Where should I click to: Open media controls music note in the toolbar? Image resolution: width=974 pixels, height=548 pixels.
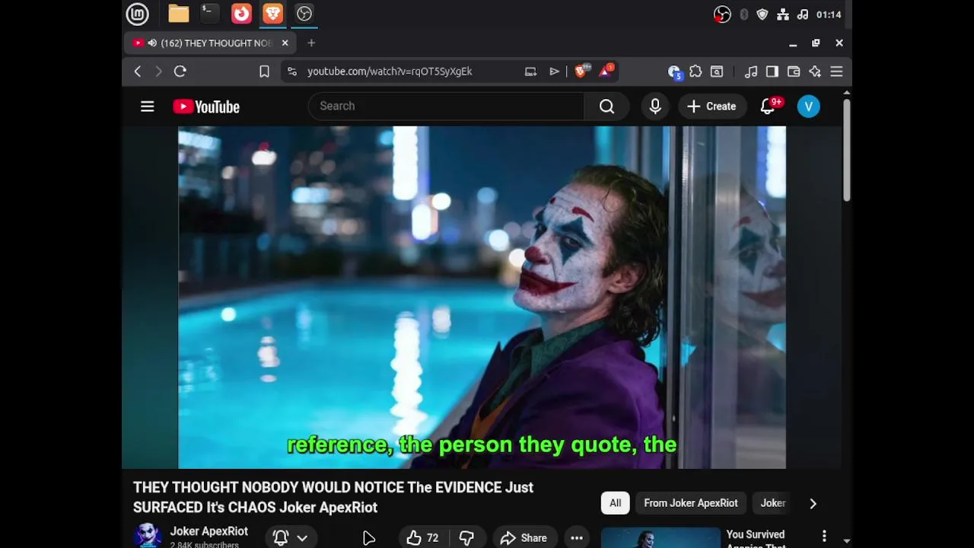[751, 72]
